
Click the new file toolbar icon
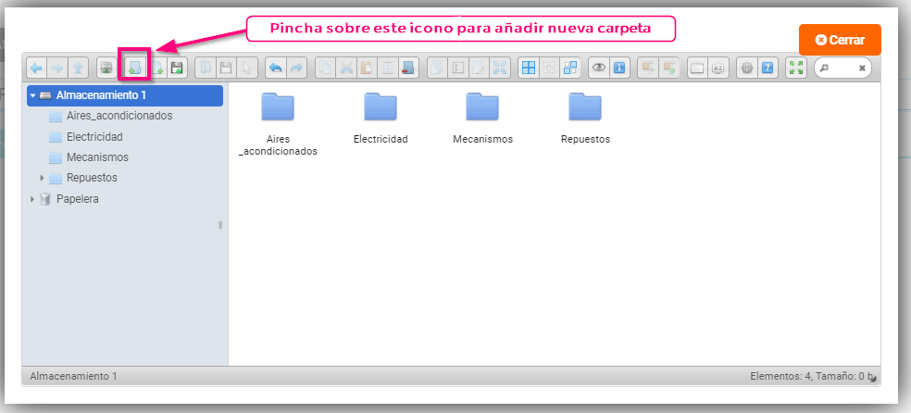point(156,68)
